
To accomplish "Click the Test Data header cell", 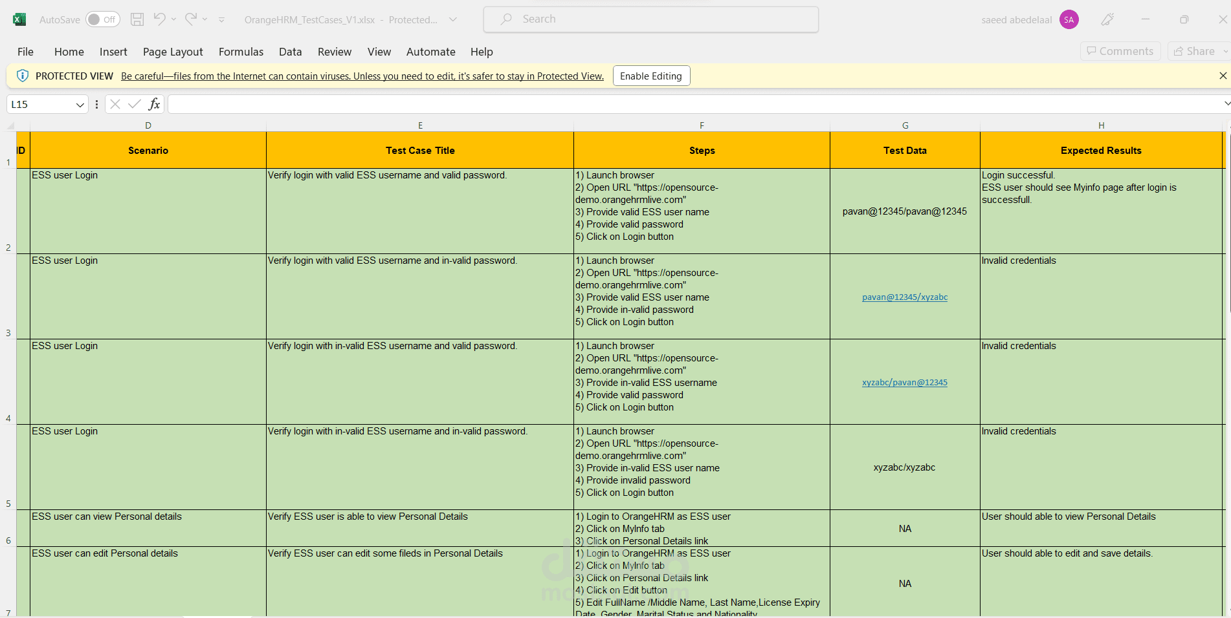I will pyautogui.click(x=905, y=151).
